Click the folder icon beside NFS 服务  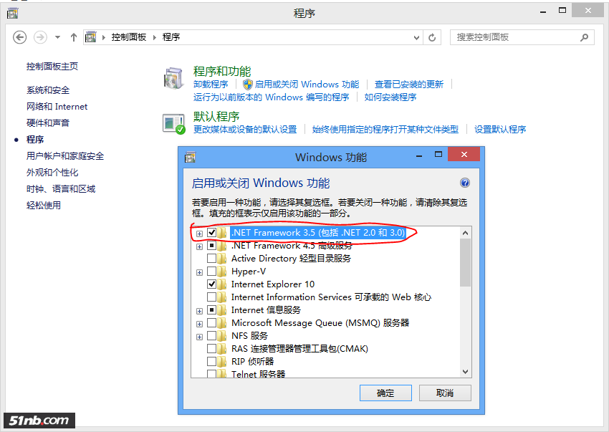[222, 336]
